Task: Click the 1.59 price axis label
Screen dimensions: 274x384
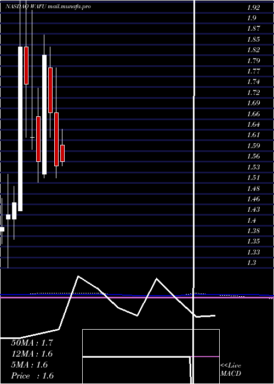Action: [253, 146]
